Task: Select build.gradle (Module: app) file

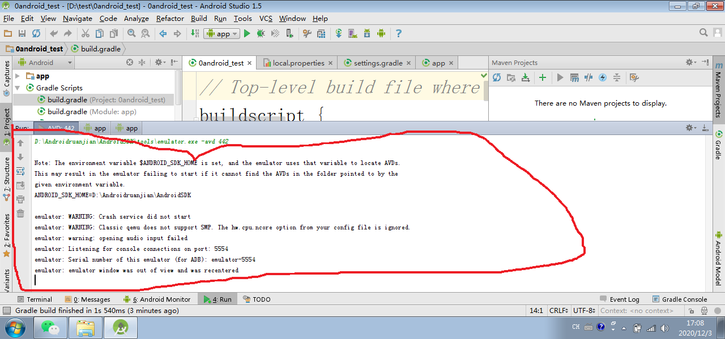Action: [x=87, y=112]
